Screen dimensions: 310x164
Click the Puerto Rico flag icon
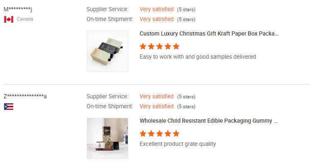tap(9, 107)
